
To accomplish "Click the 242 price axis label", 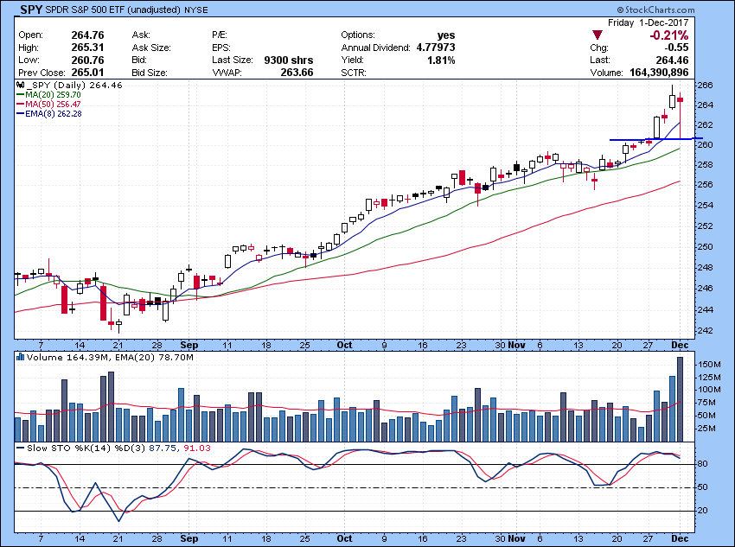I will point(706,330).
